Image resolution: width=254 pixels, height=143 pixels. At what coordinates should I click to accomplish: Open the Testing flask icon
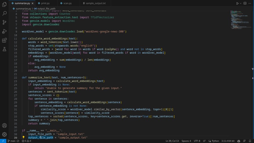point(4,49)
